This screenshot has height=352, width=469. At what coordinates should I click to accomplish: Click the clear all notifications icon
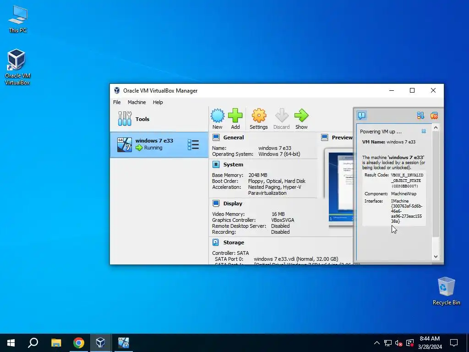[x=434, y=115]
